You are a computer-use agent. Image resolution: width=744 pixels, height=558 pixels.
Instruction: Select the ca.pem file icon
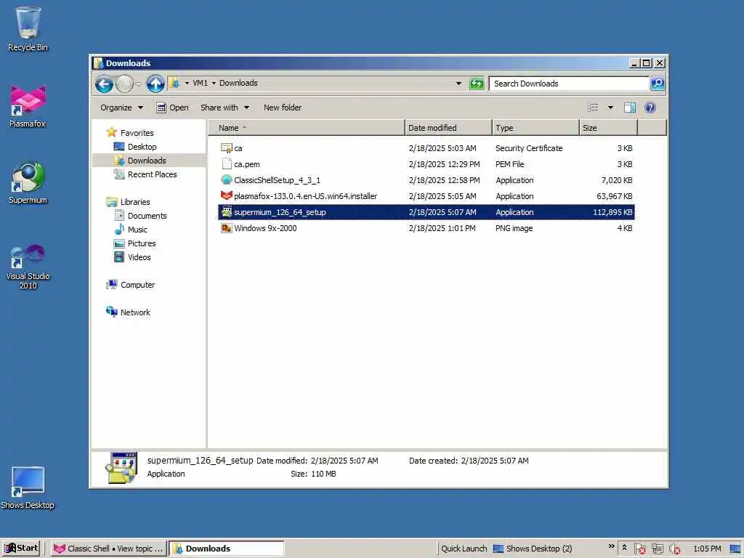(x=227, y=164)
